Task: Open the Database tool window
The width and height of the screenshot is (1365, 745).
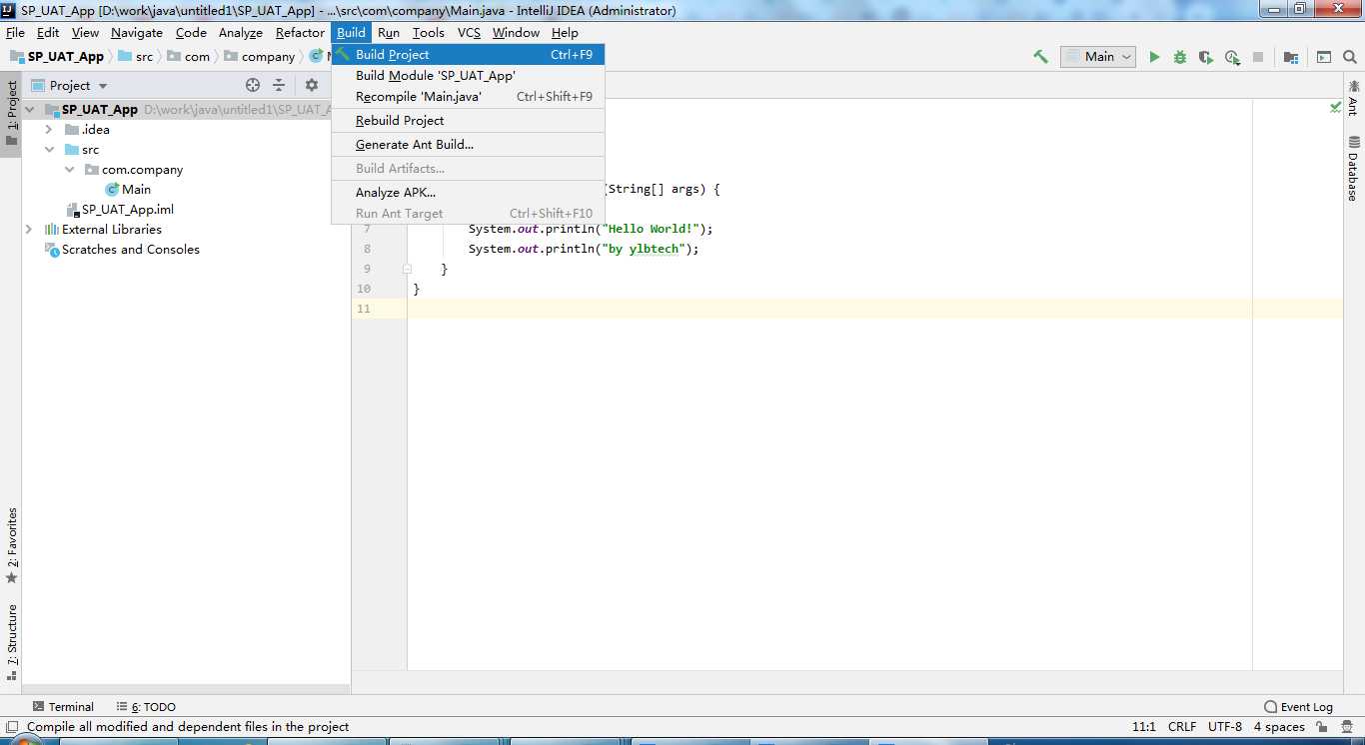Action: [x=1354, y=169]
